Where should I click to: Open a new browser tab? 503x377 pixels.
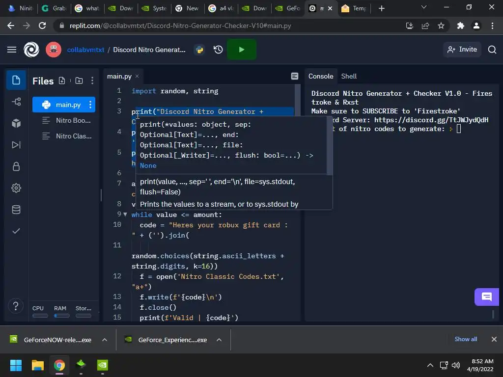(x=381, y=8)
